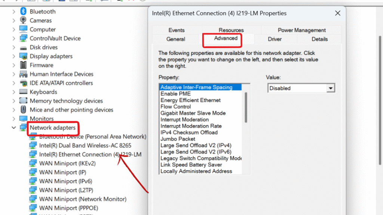Open the Value dropdown showing Disabled
The image size is (383, 215).
click(331, 88)
